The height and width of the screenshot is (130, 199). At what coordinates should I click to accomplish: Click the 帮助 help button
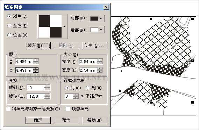(x=95, y=120)
